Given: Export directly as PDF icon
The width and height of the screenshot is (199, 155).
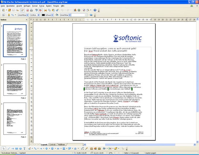Looking at the screenshot, I should (28, 10).
